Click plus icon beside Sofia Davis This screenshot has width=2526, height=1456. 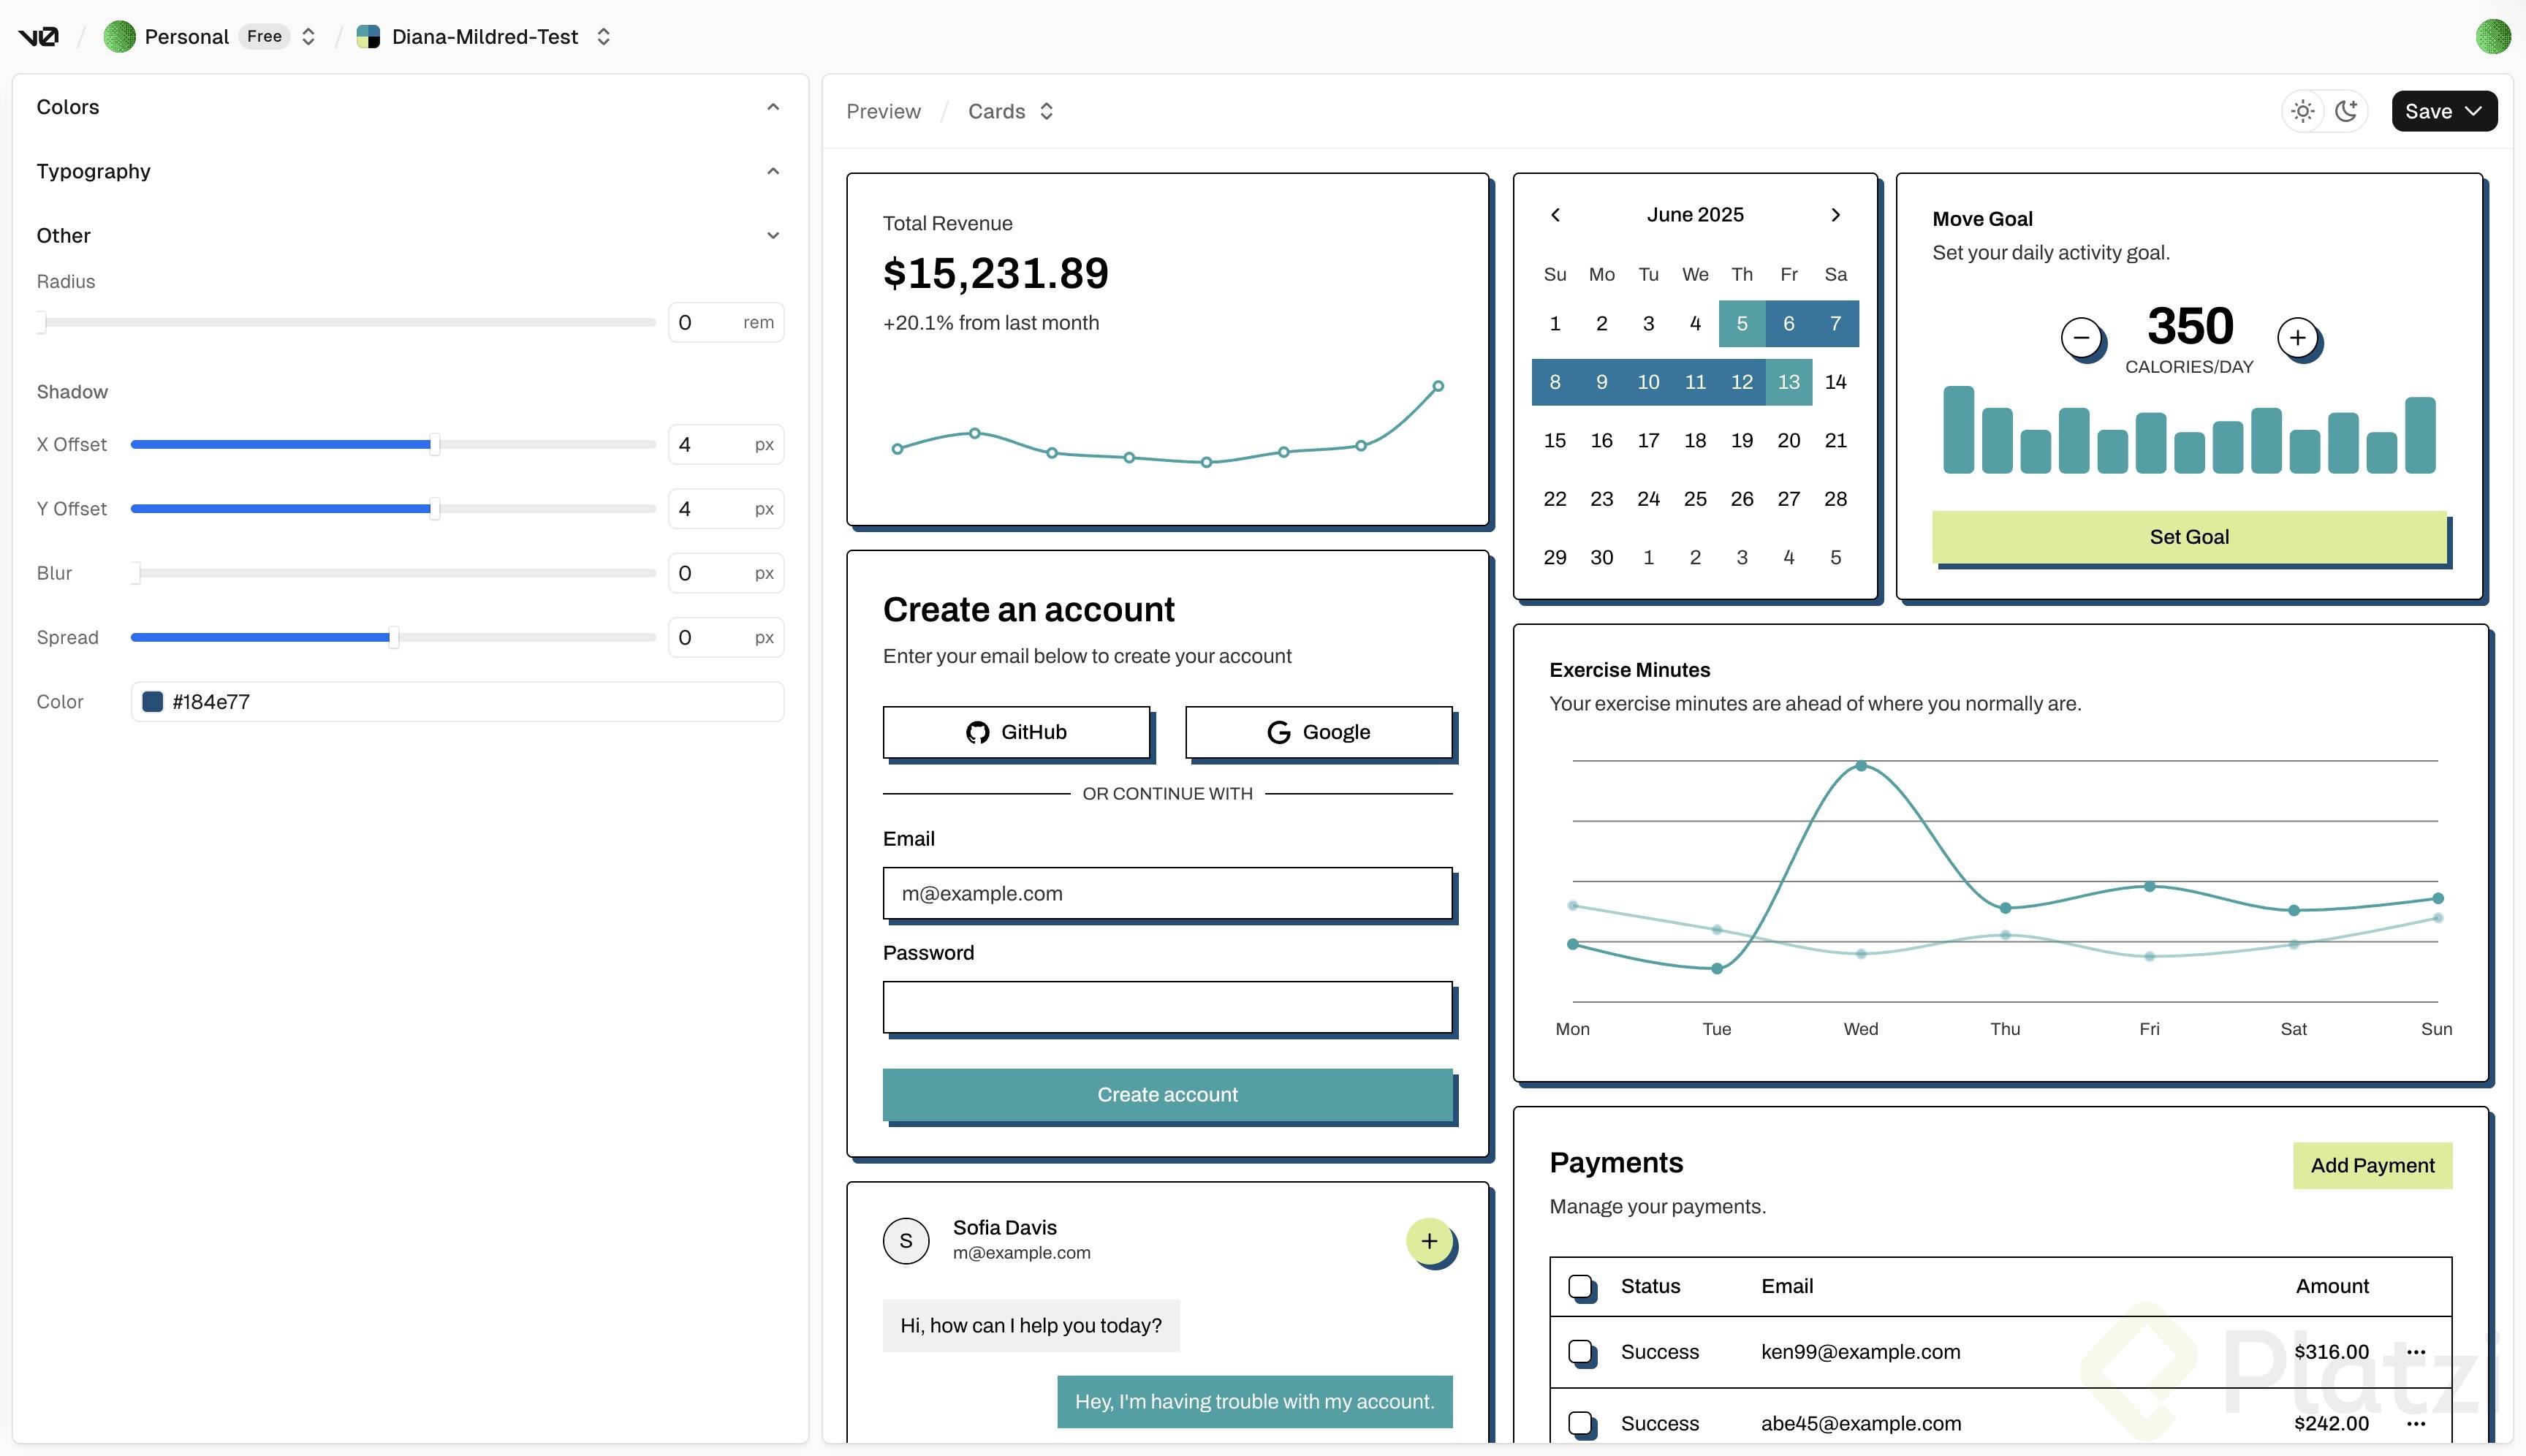coord(1429,1241)
